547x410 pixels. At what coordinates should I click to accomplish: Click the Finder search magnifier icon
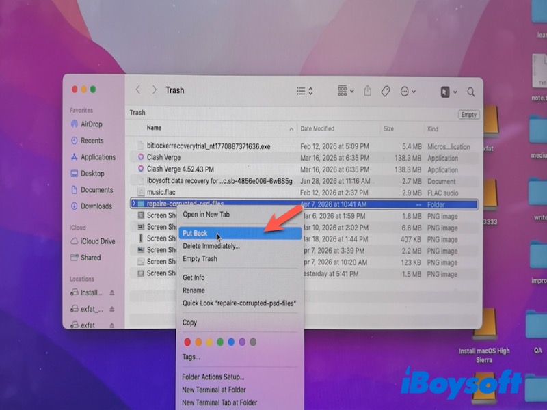(x=471, y=92)
